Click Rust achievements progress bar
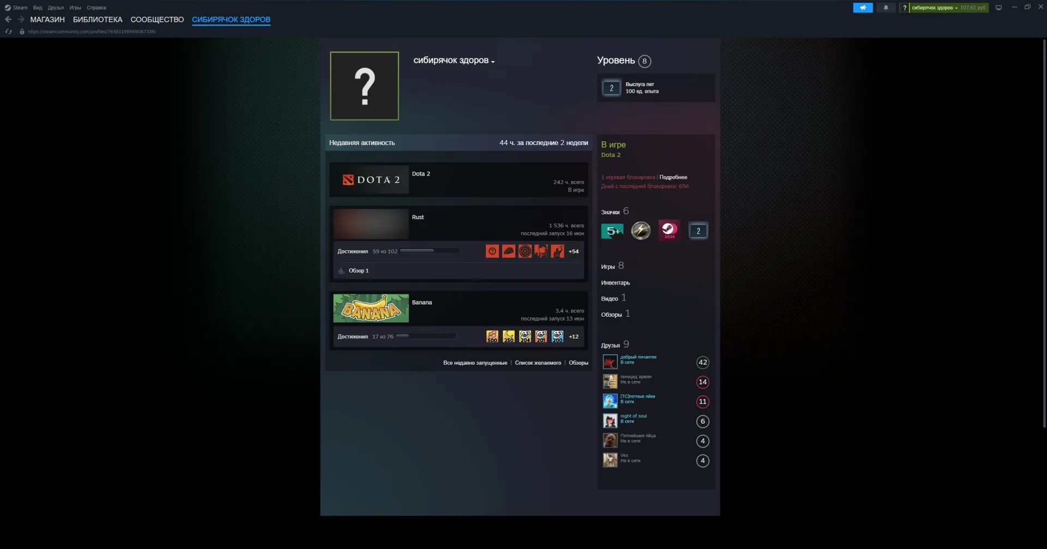The height and width of the screenshot is (549, 1047). 430,251
